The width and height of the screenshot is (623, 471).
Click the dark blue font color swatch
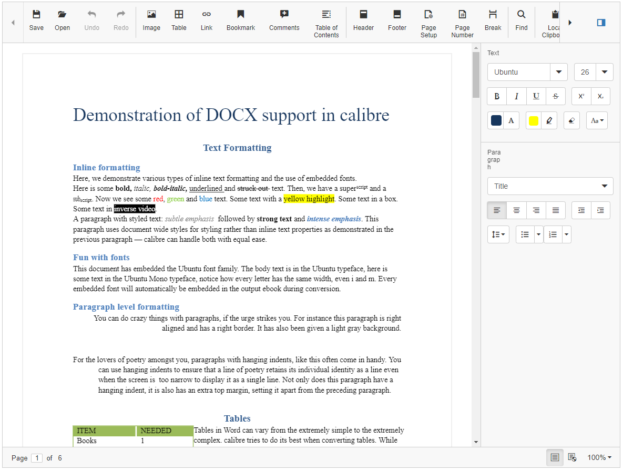(496, 121)
